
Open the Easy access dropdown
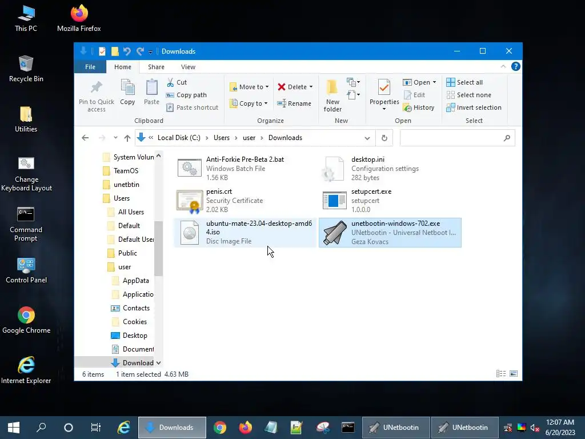tap(353, 95)
